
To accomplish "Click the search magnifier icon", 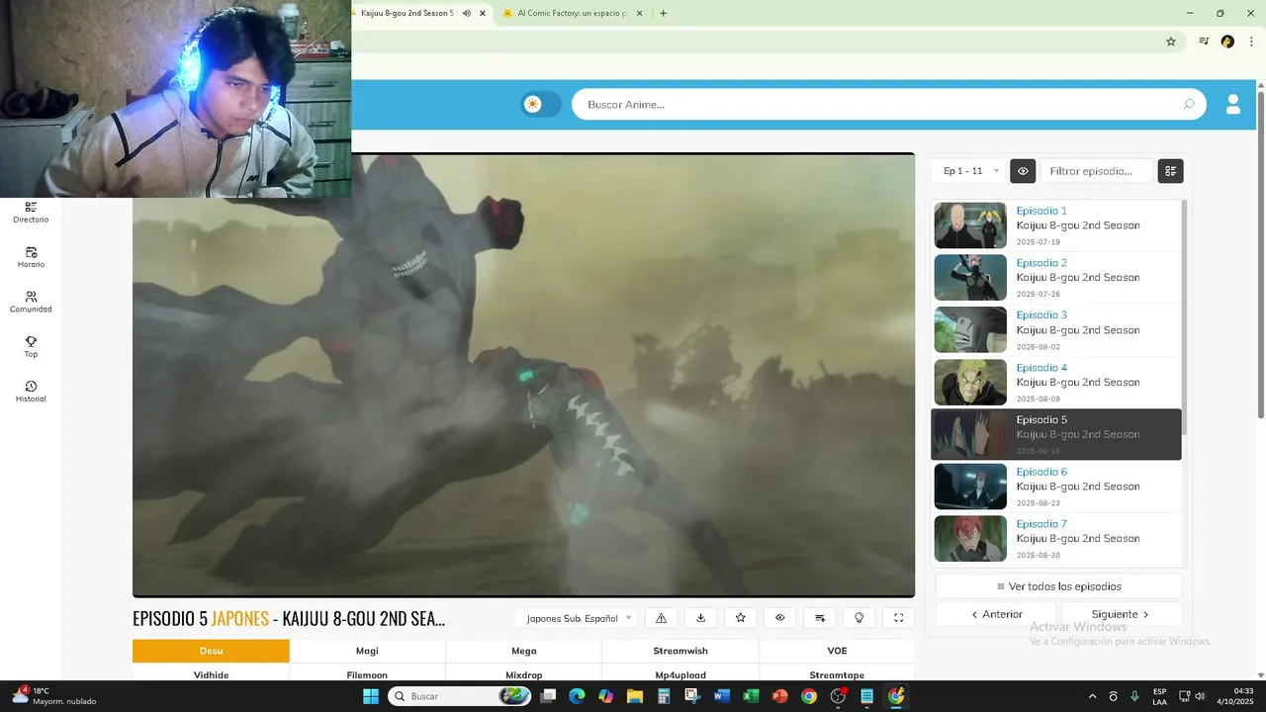I will pyautogui.click(x=1188, y=104).
